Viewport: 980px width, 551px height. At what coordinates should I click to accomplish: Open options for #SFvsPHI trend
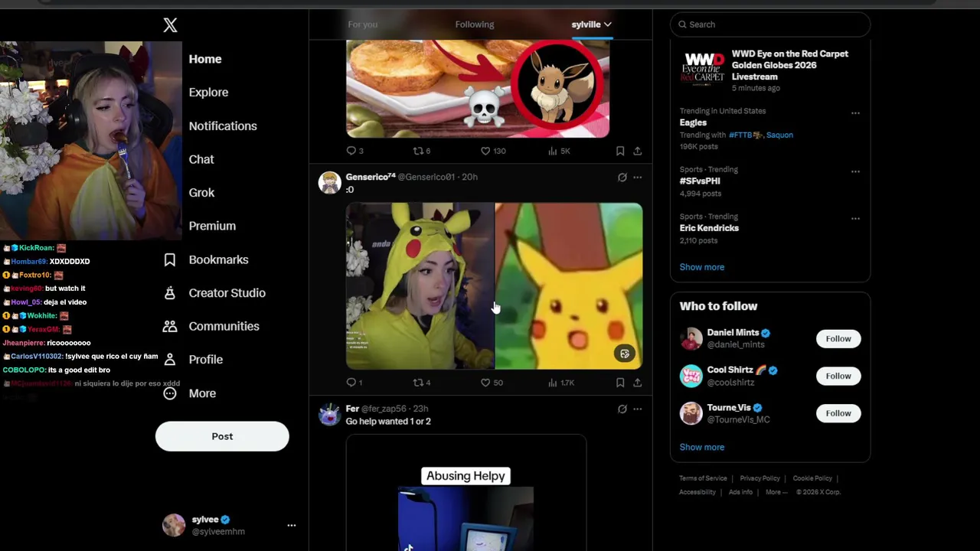(855, 171)
